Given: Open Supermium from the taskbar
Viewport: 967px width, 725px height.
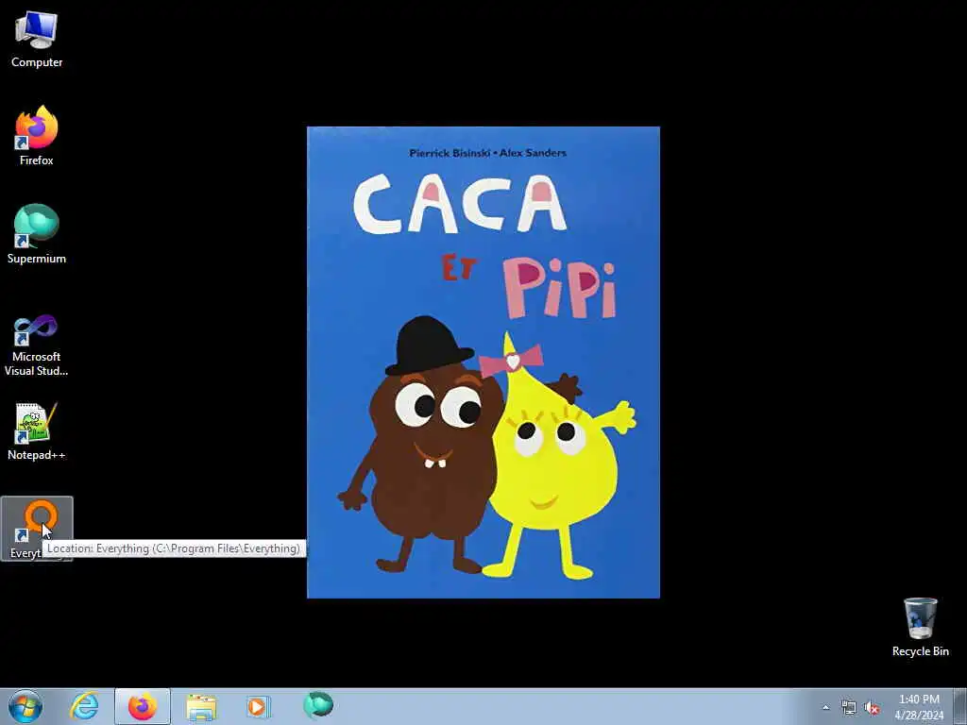Looking at the screenshot, I should point(318,705).
